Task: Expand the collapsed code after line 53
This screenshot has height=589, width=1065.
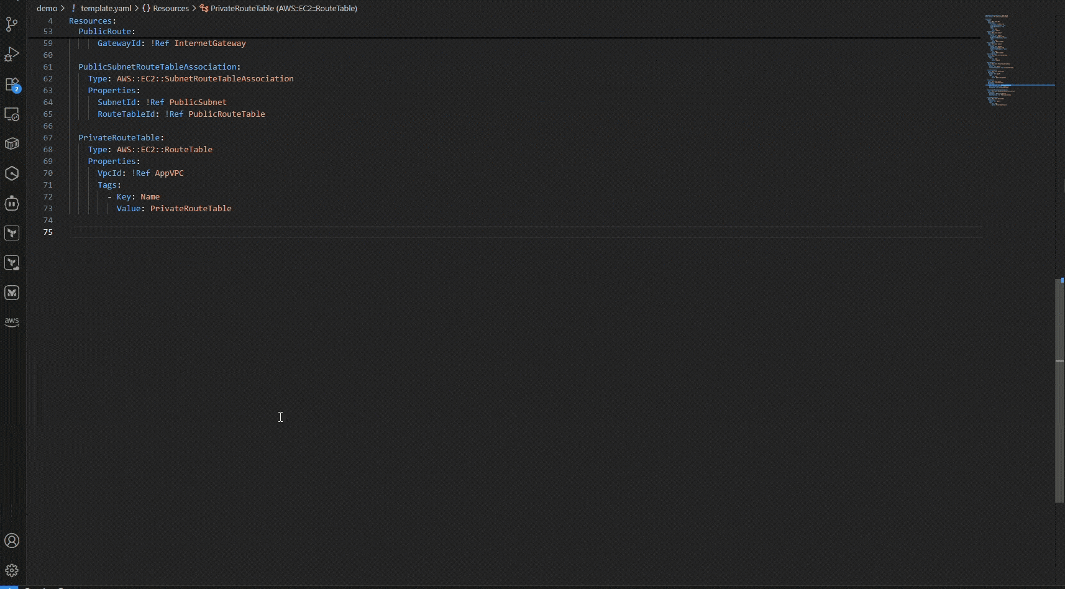Action: tap(60, 32)
